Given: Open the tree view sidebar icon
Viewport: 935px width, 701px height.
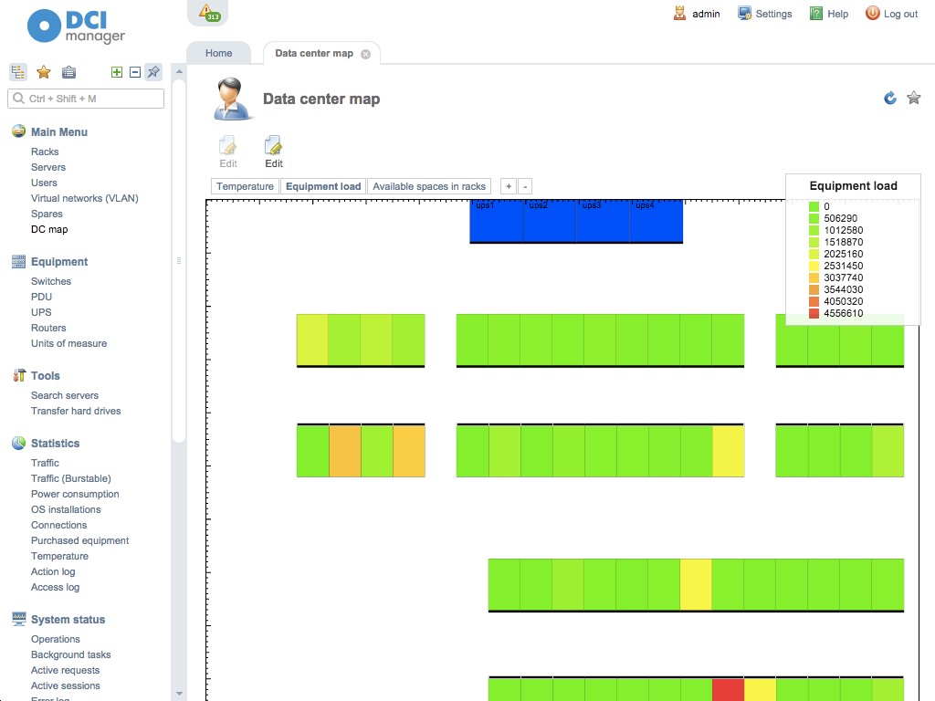Looking at the screenshot, I should tap(17, 71).
